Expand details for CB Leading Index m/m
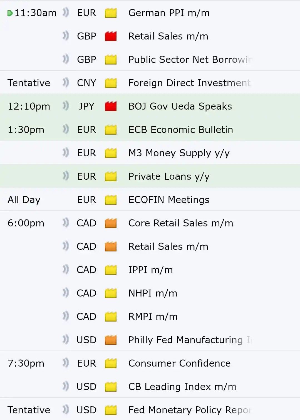 (182, 386)
